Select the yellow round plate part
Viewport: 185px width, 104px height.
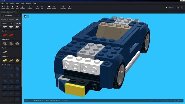pos(17,60)
